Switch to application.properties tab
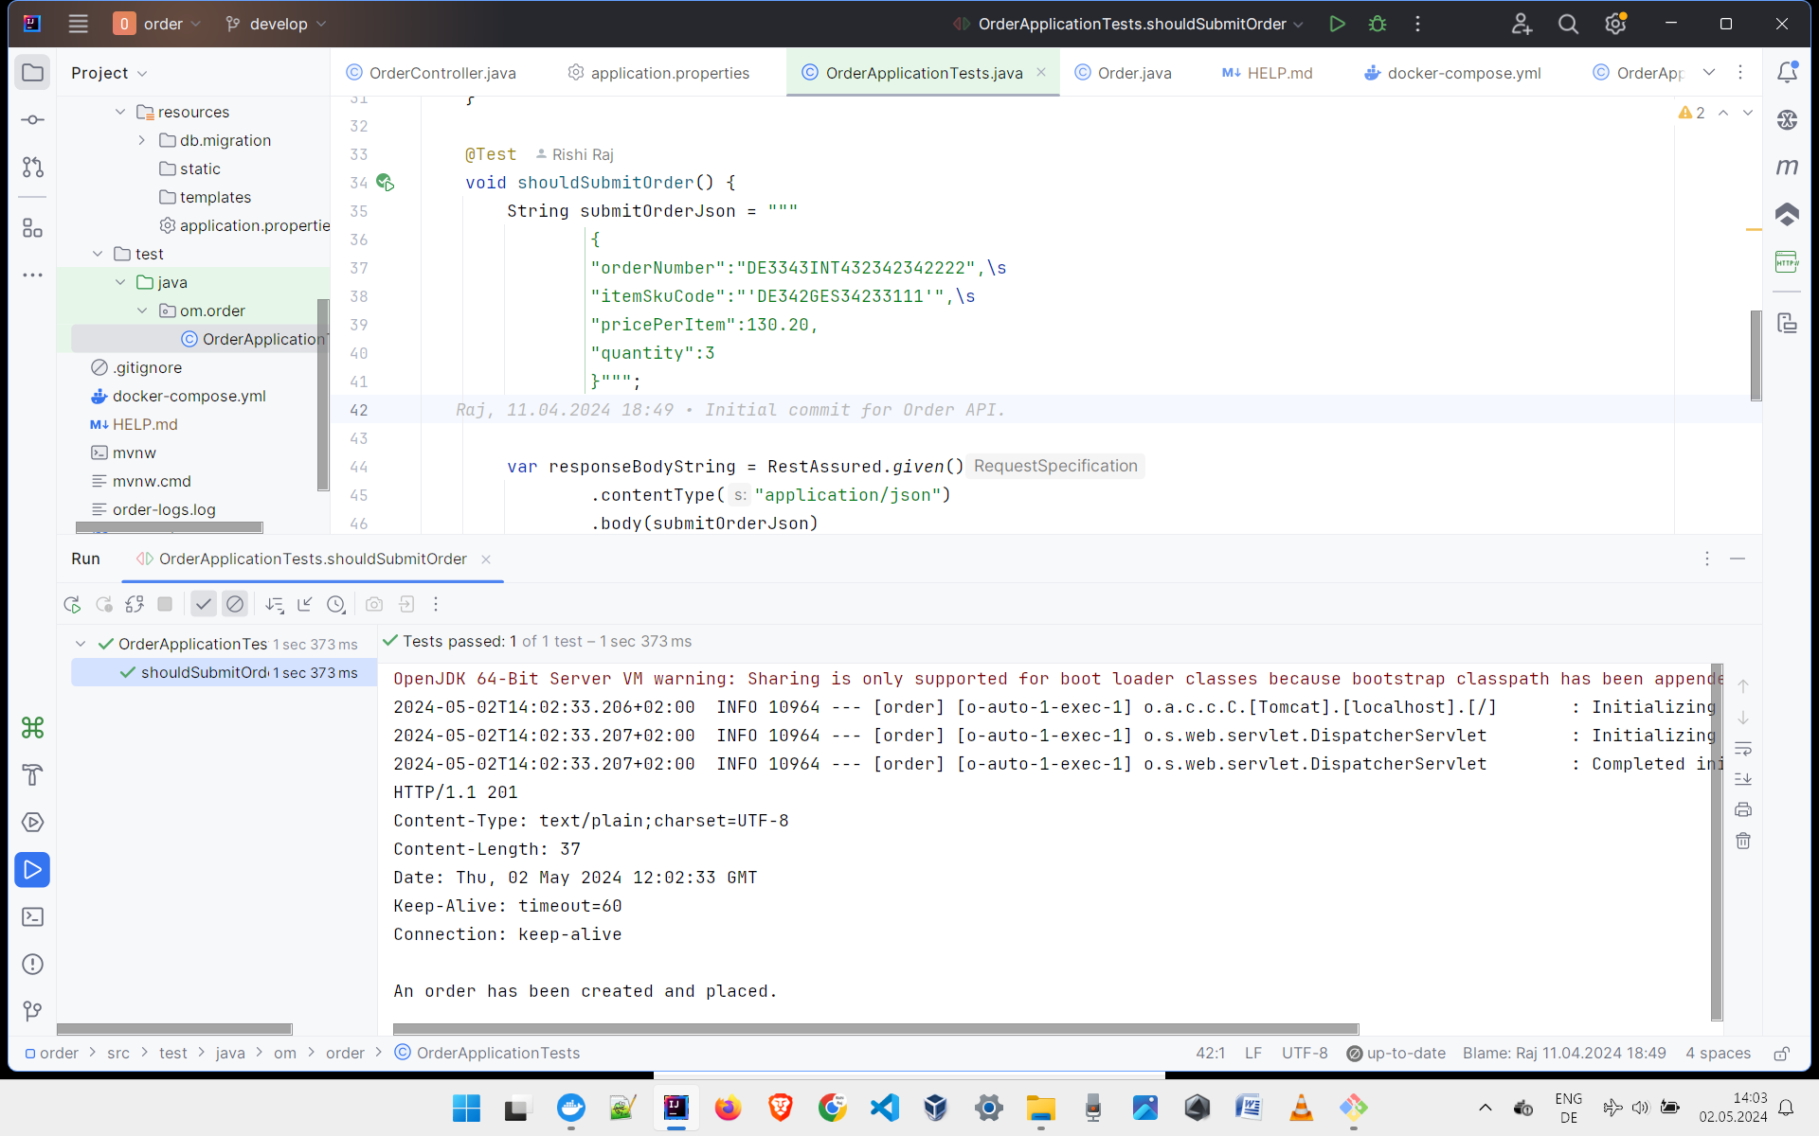This screenshot has height=1136, width=1819. pyautogui.click(x=669, y=72)
